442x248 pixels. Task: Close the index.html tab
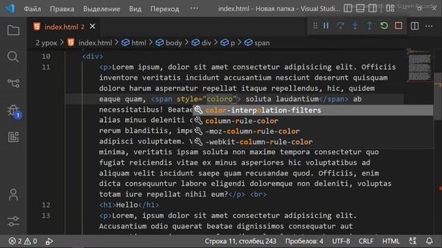pyautogui.click(x=93, y=26)
